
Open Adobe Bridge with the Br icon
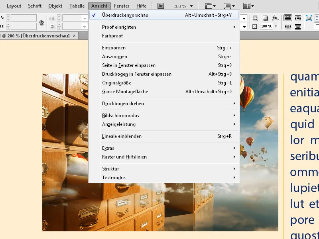161,6
